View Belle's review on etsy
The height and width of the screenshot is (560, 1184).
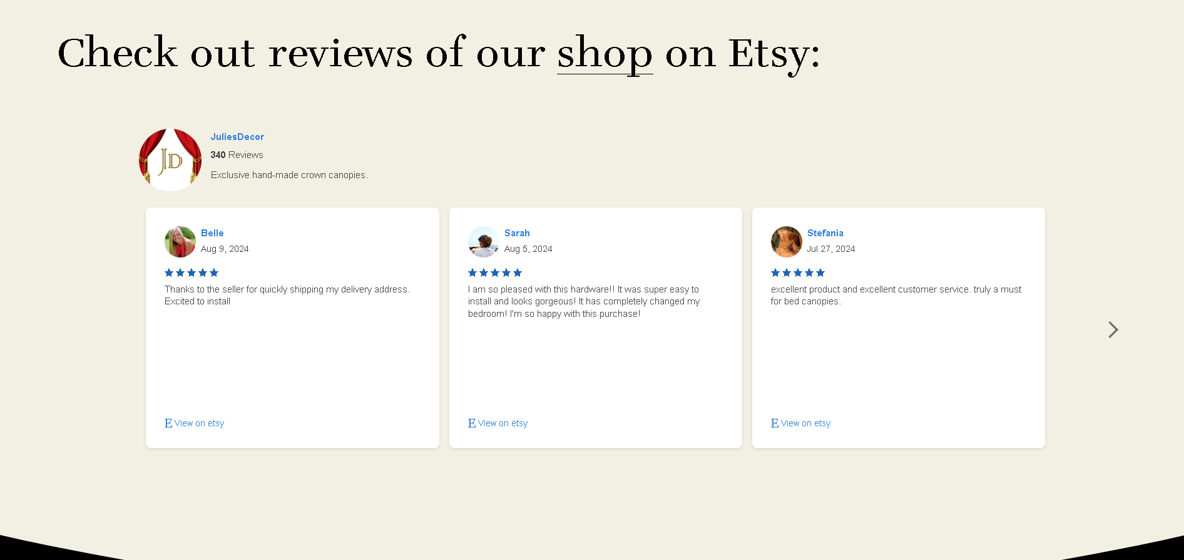click(199, 423)
